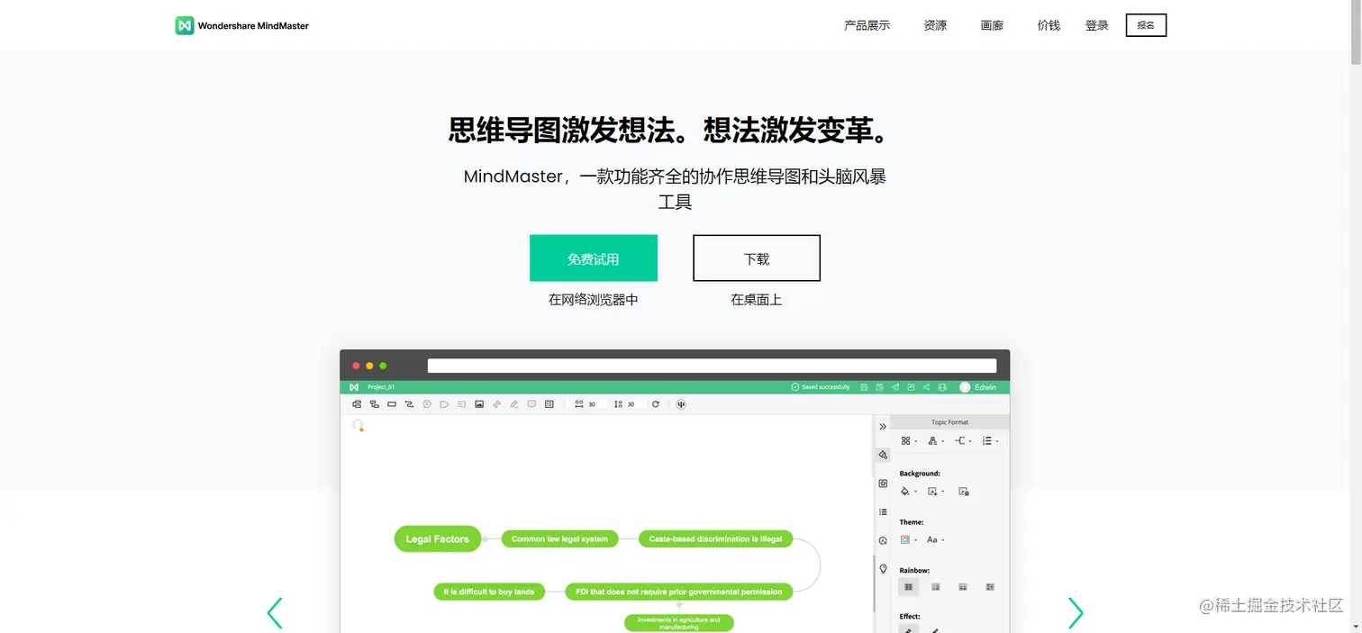Image resolution: width=1362 pixels, height=633 pixels.
Task: Open the Theme font Aa dropdown
Action: point(937,539)
